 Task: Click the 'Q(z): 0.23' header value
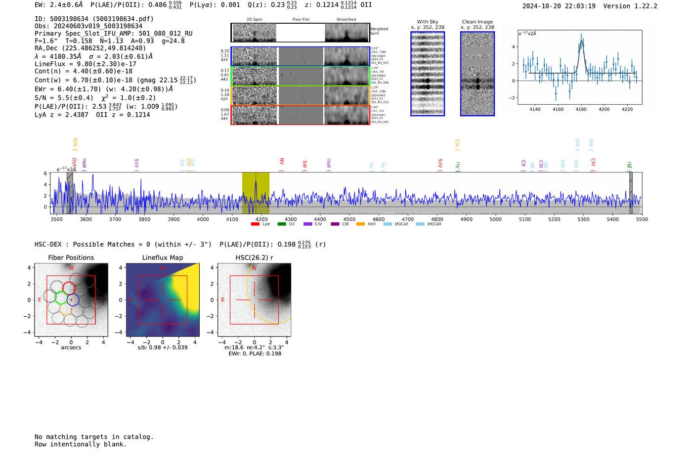272,5
